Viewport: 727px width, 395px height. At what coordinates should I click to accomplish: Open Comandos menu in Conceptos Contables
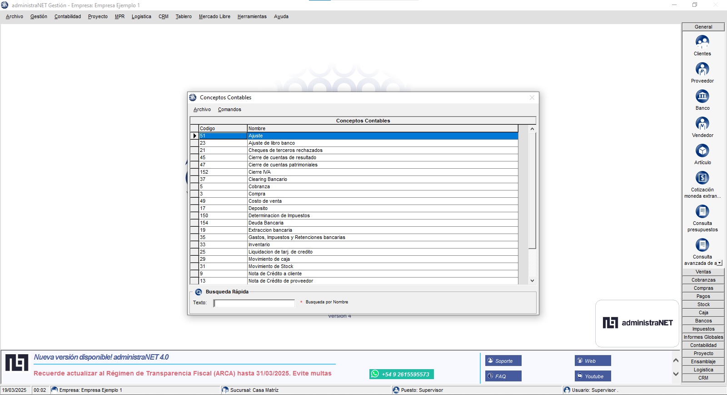229,110
